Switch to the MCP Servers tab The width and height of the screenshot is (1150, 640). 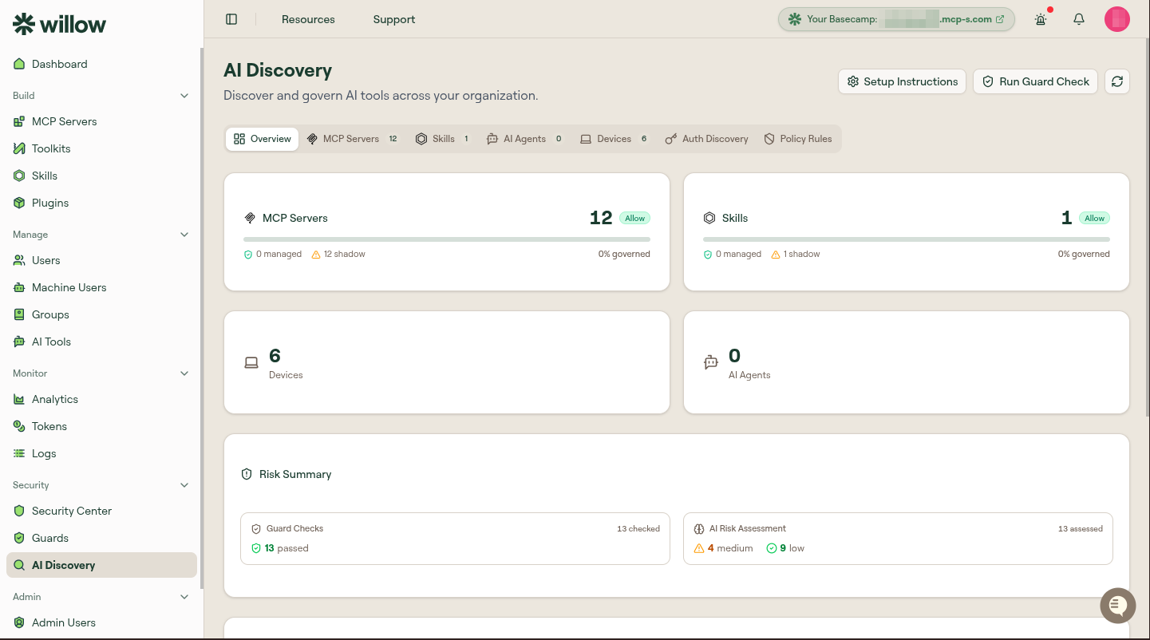(352, 139)
